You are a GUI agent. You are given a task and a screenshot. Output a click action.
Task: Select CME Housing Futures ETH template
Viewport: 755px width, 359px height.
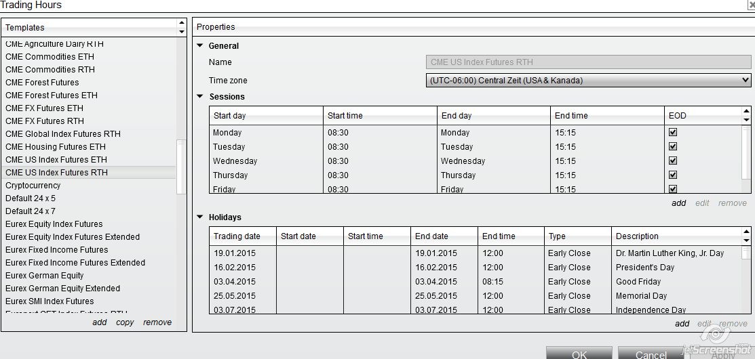[x=56, y=146]
